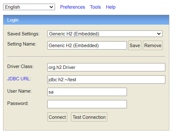Click the empty Password field

pos(87,104)
